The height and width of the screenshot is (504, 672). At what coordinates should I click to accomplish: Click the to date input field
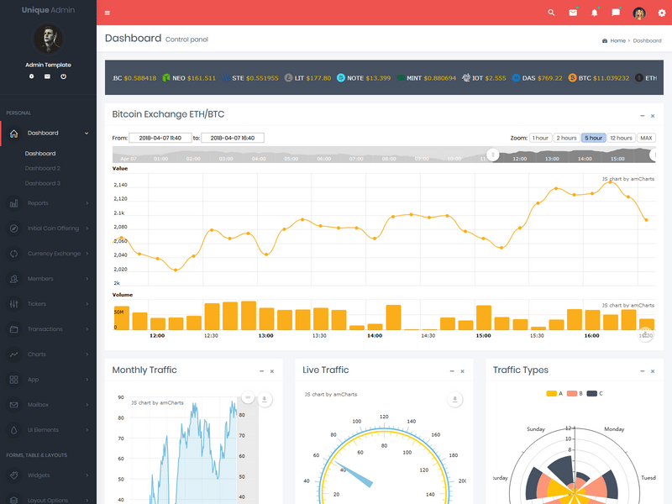coord(233,138)
